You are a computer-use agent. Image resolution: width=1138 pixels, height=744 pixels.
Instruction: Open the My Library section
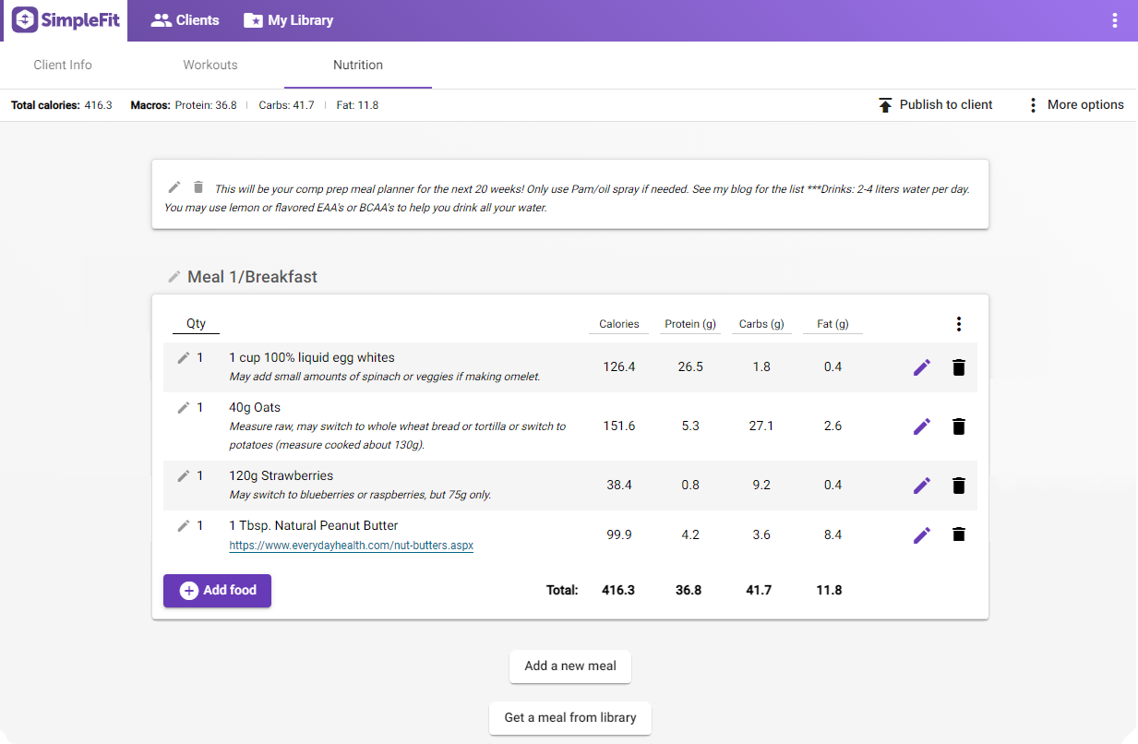[x=288, y=19]
